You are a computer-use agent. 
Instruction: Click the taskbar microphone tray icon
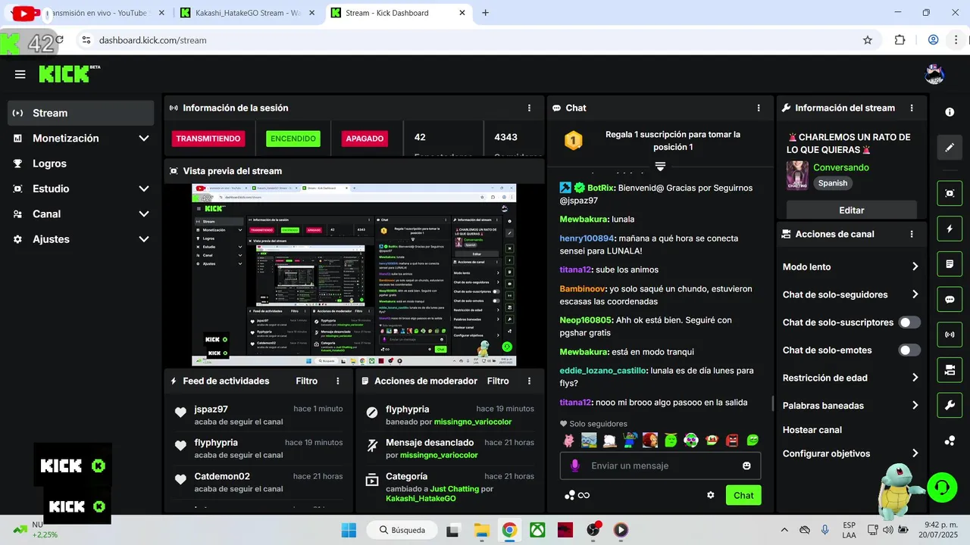click(x=825, y=530)
